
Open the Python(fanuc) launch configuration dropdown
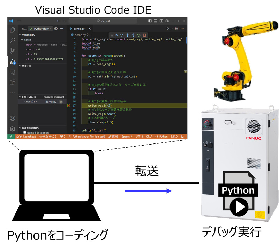42,29
